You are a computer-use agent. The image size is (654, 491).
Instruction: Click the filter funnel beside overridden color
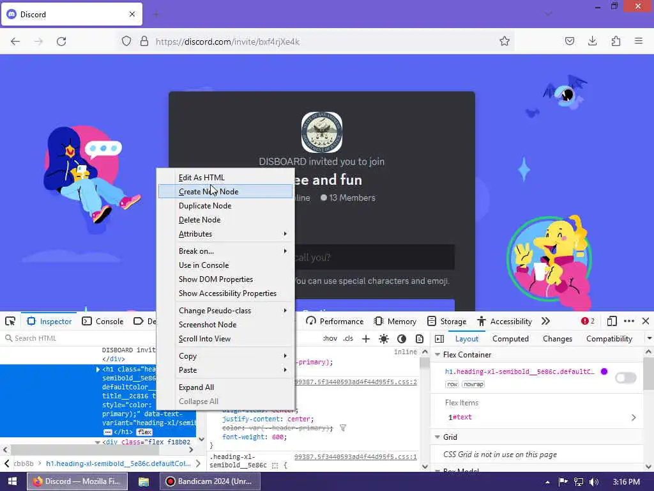(x=343, y=428)
